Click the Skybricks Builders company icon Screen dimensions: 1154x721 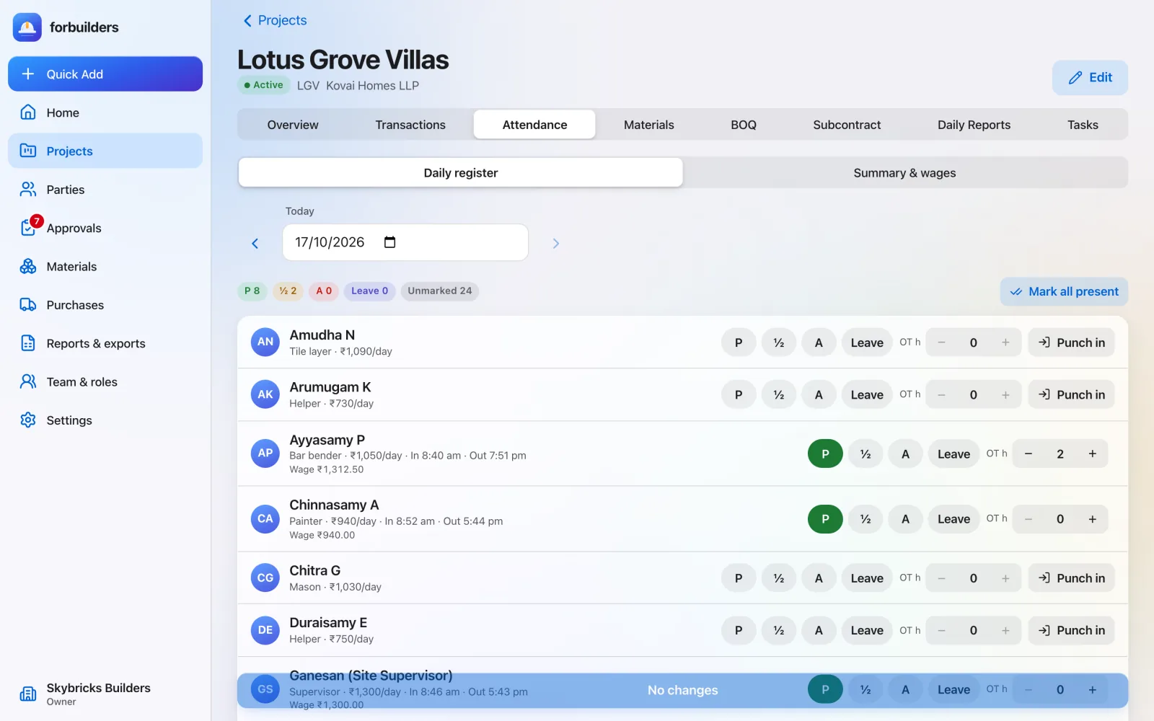pyautogui.click(x=28, y=694)
